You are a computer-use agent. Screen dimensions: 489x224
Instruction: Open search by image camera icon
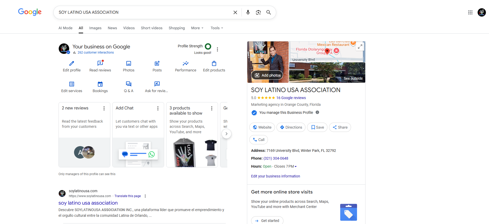258,12
